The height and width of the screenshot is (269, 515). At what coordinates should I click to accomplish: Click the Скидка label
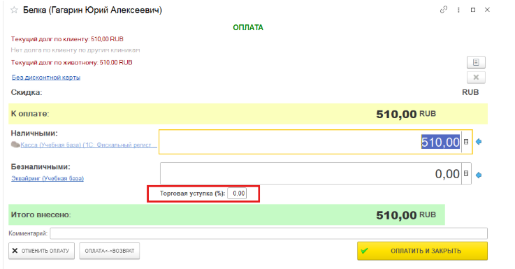(x=27, y=92)
